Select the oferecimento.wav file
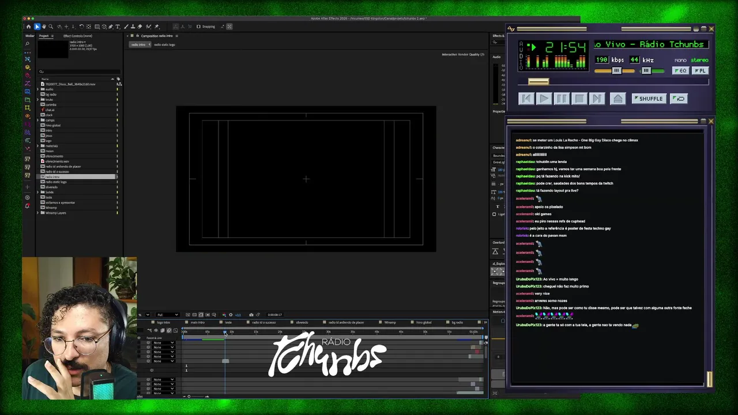Viewport: 738px width, 415px height. click(57, 161)
